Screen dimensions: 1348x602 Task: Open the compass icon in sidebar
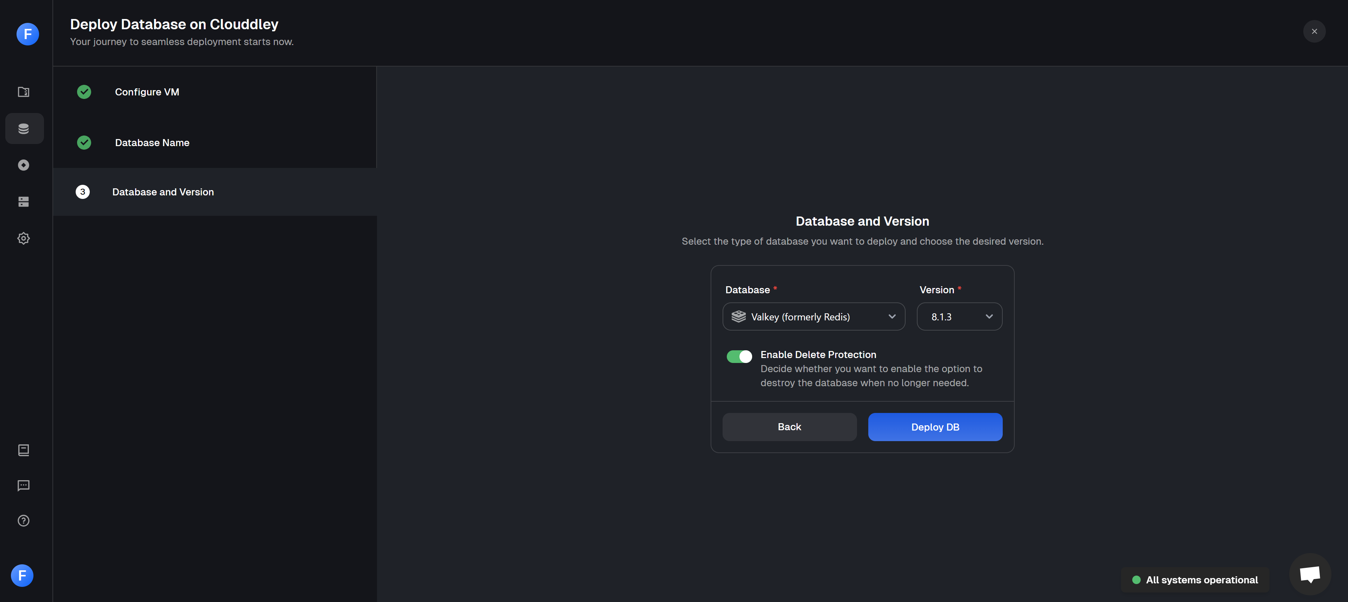point(24,165)
